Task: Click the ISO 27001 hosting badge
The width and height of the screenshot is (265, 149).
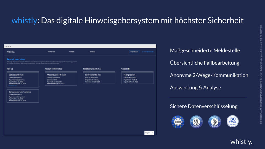Action: [x=232, y=121]
